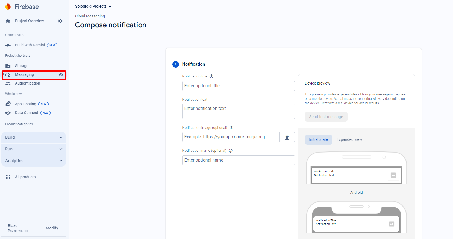Click the iOS notification preview card

pyautogui.click(x=357, y=224)
